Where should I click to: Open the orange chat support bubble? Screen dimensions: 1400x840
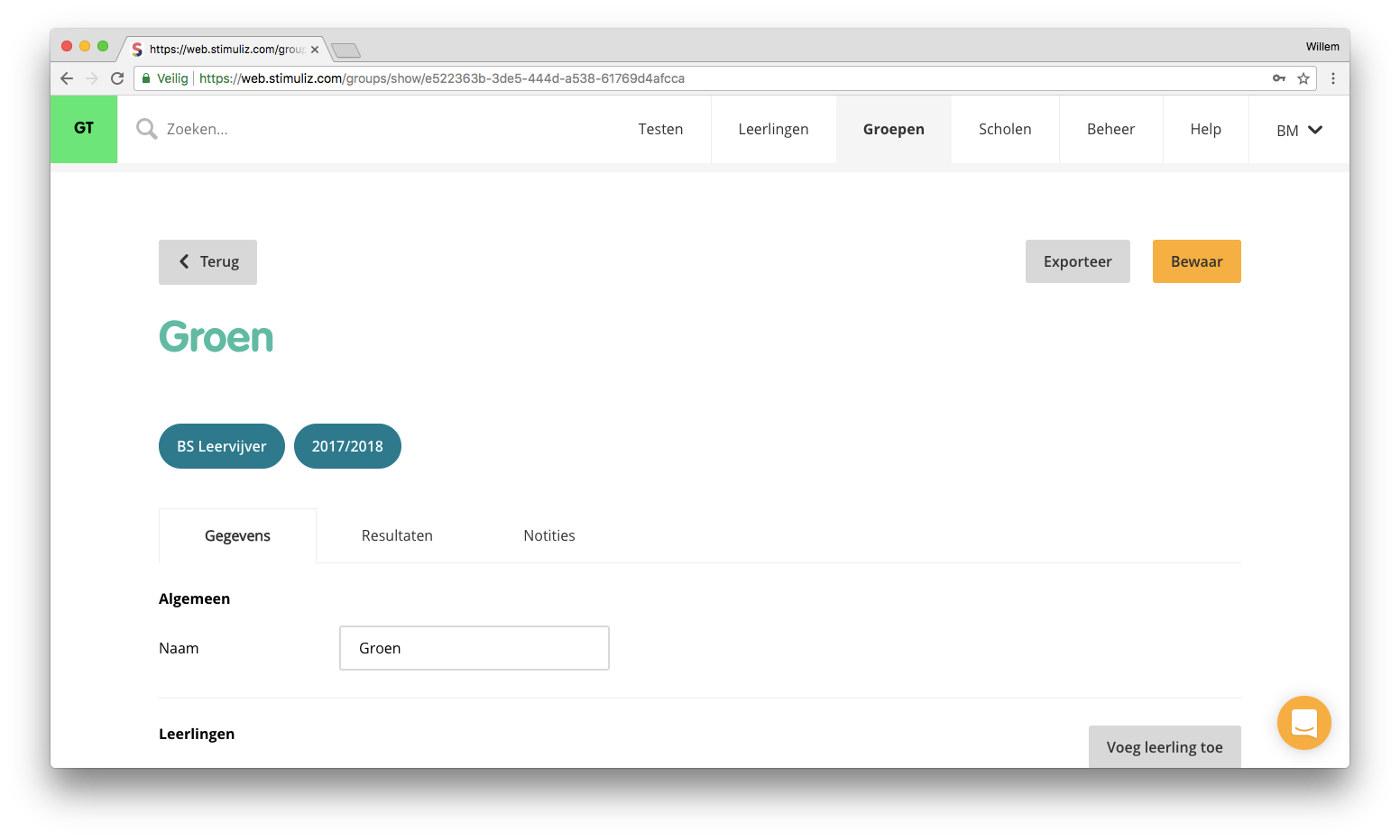[1303, 723]
